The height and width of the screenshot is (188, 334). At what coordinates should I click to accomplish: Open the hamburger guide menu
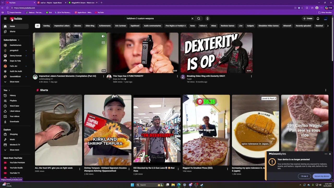(5, 19)
